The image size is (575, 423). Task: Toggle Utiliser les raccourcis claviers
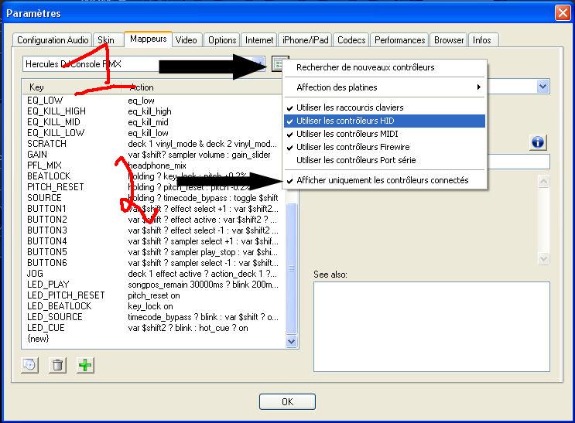[x=350, y=107]
